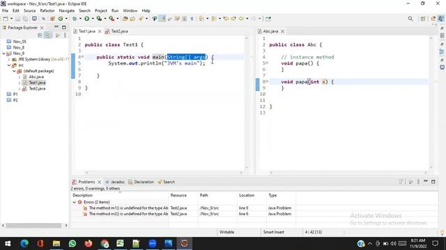Open the Navigate menu

[x=67, y=10]
